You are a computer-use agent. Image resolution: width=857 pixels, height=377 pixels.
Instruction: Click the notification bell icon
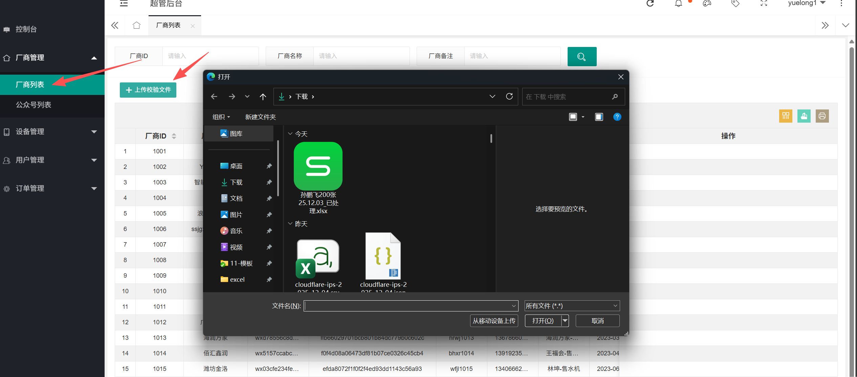coord(679,3)
